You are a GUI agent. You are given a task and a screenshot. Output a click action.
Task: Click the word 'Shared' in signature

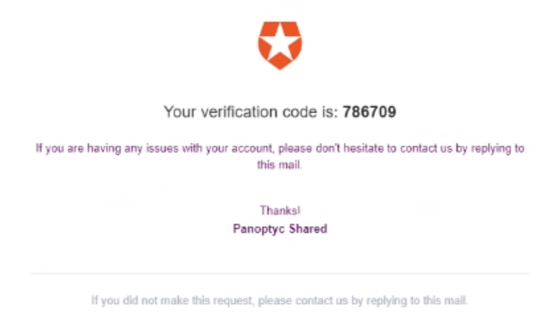tap(308, 229)
